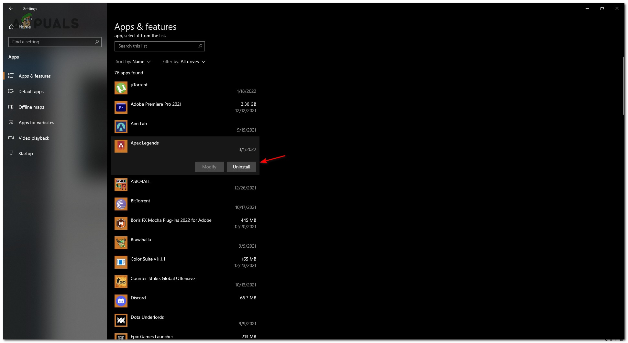The height and width of the screenshot is (343, 628).
Task: Select the µTorrent list entry
Action: (x=185, y=88)
